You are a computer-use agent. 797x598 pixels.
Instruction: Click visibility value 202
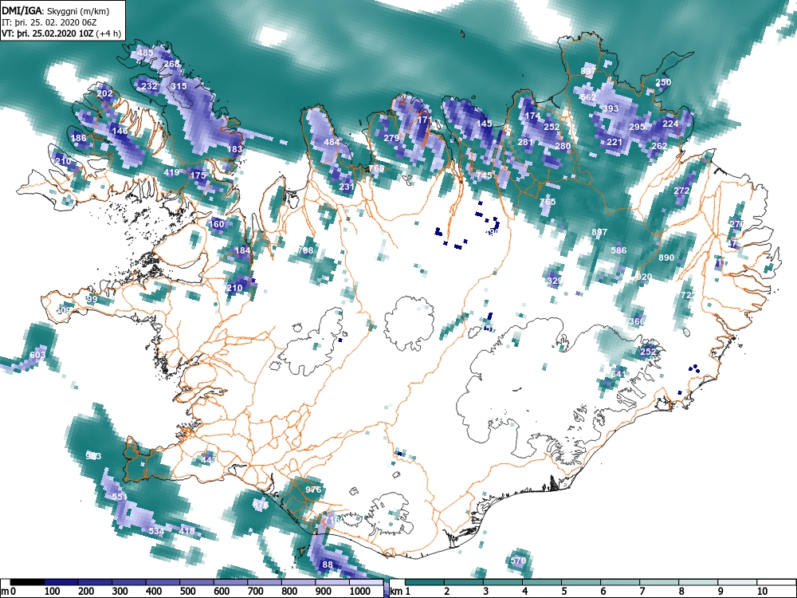(104, 93)
